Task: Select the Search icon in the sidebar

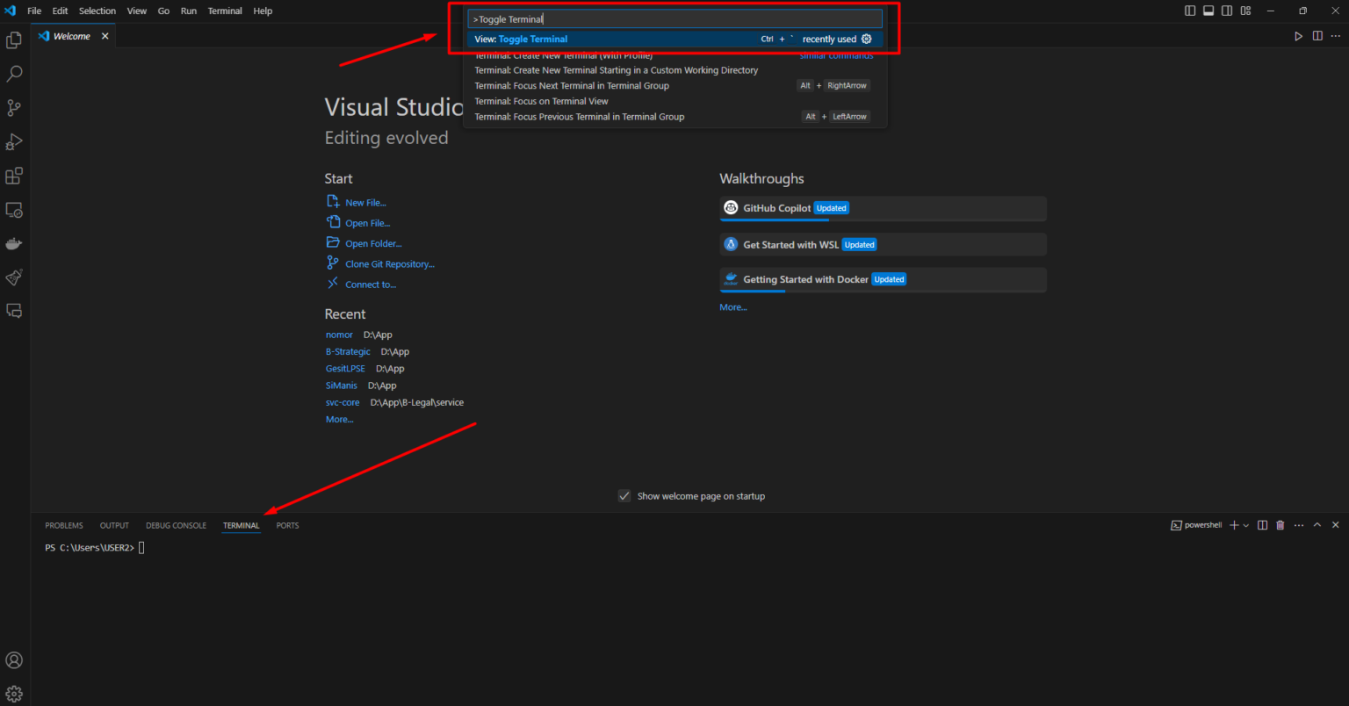Action: click(14, 74)
